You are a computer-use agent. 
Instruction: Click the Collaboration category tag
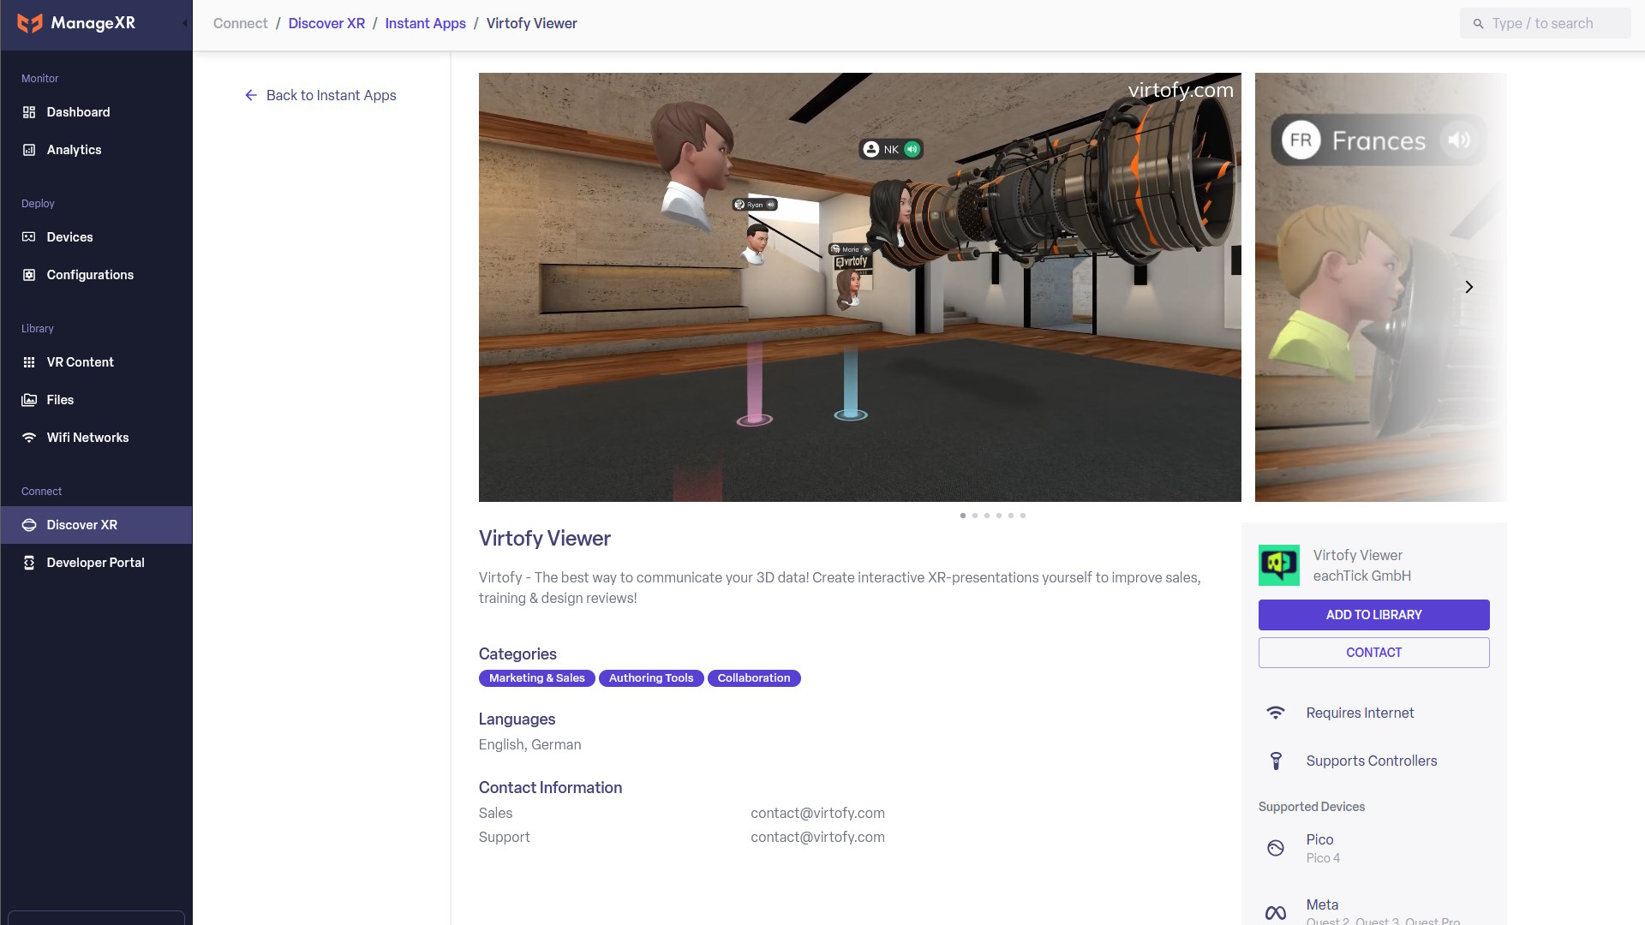[x=754, y=678]
